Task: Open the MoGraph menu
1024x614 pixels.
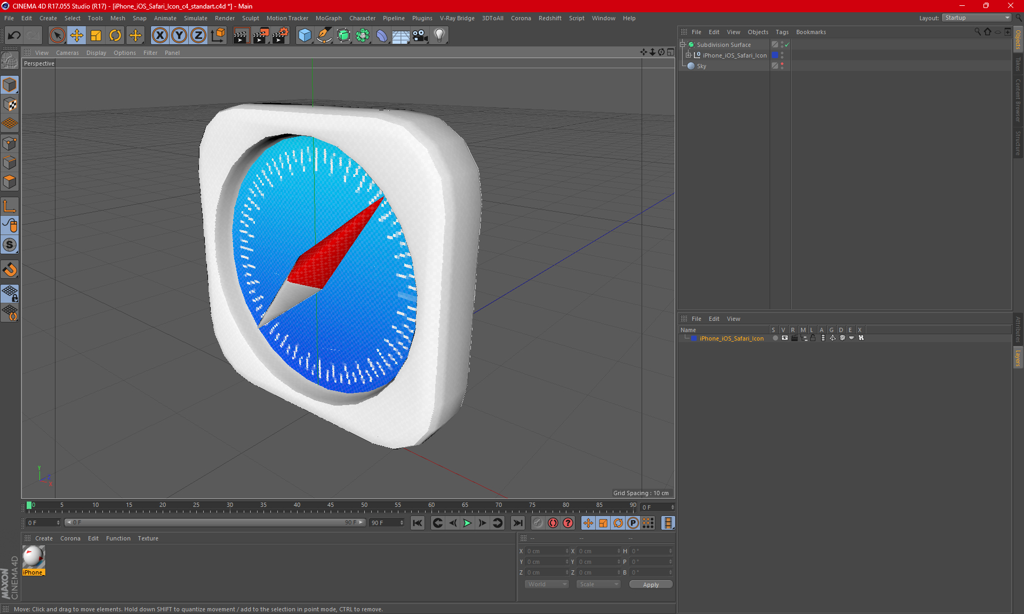Action: 329,18
